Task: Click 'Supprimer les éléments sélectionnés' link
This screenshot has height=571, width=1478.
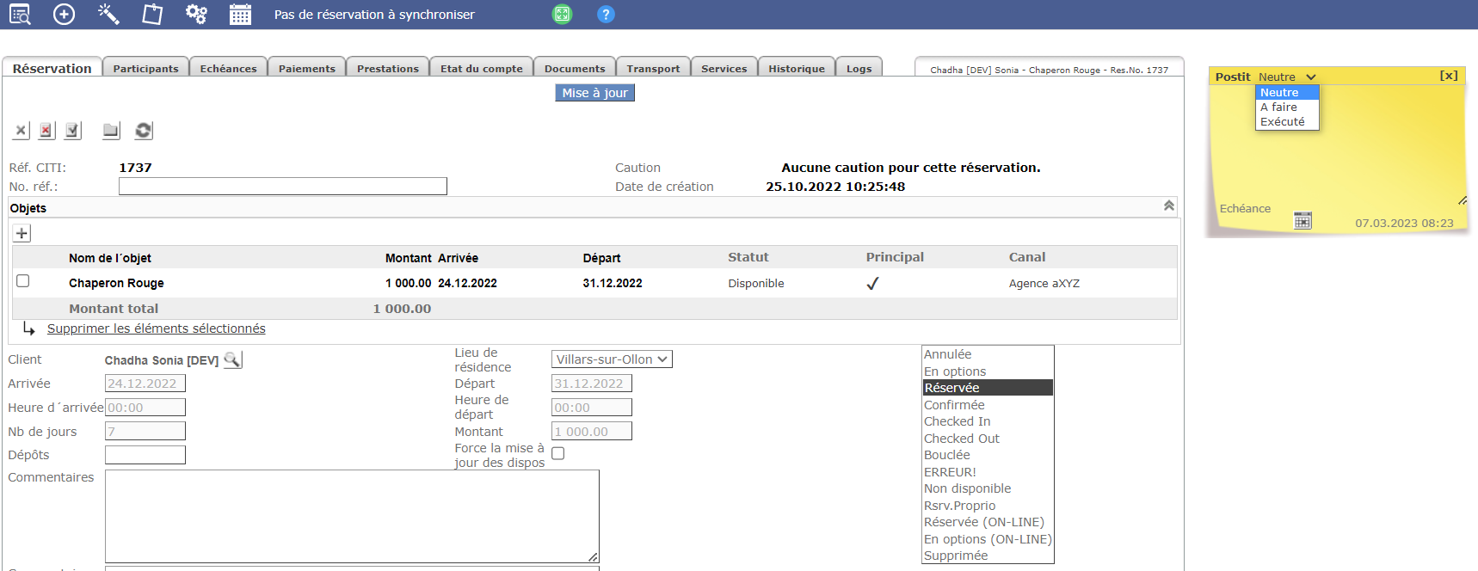Action: coord(156,329)
